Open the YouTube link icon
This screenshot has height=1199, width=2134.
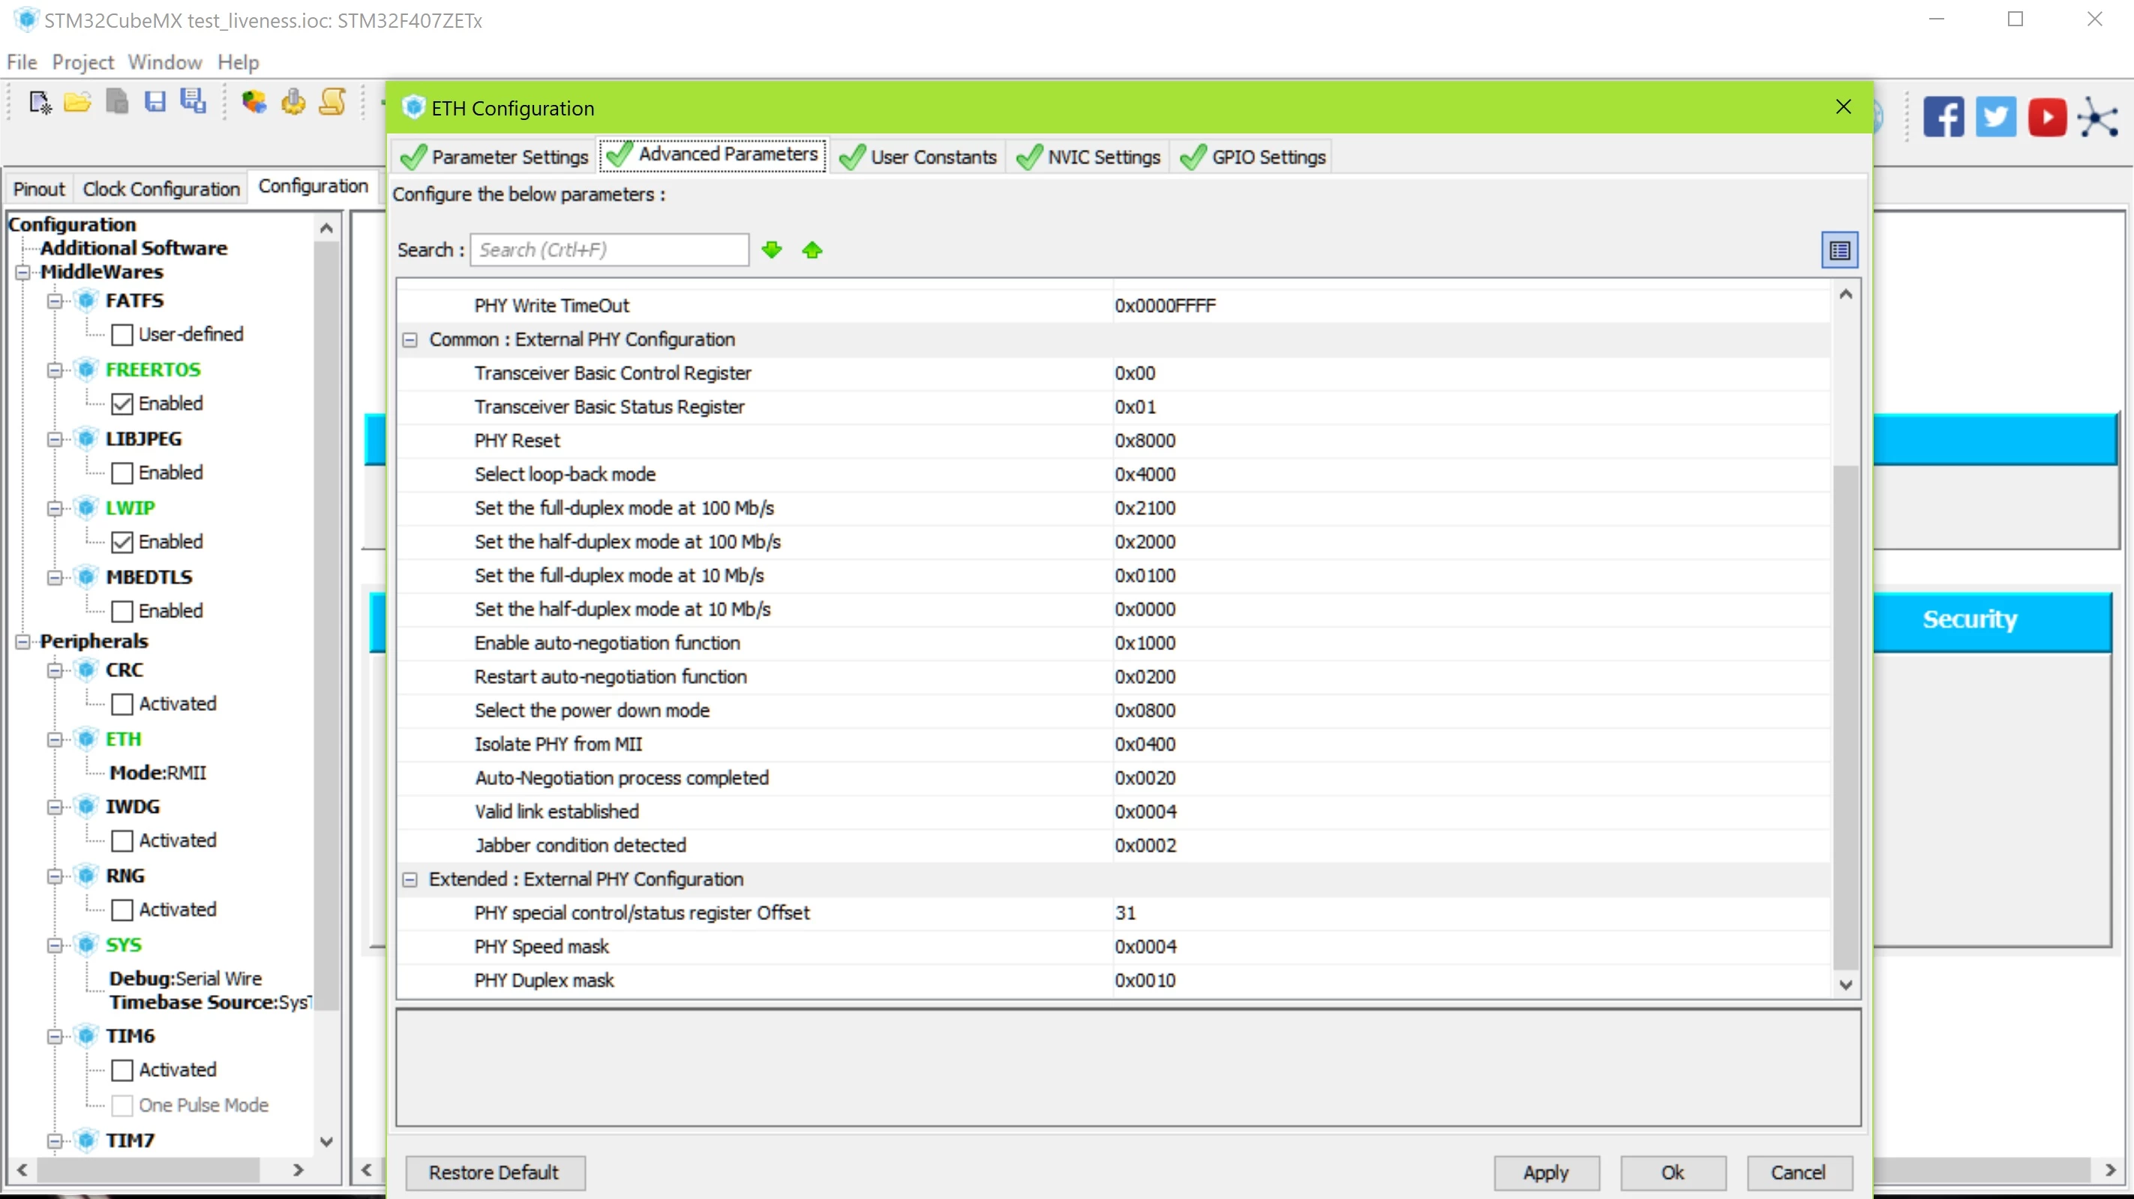(x=2047, y=117)
